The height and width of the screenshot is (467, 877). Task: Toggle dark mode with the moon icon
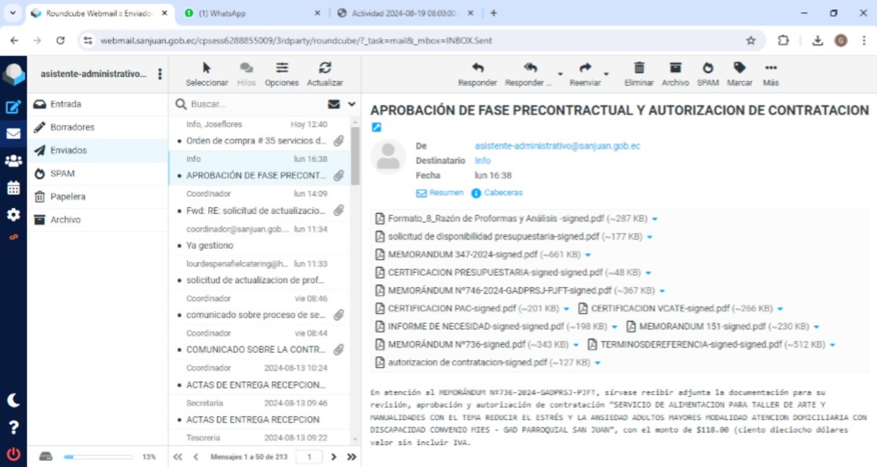point(13,400)
